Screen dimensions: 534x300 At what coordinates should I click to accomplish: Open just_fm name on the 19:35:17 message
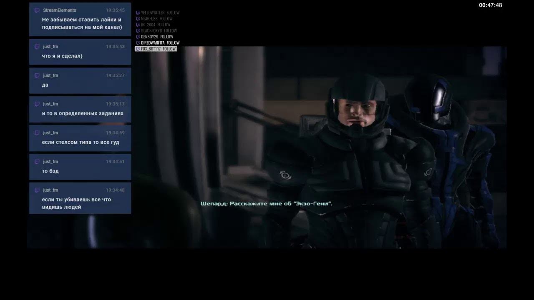coord(50,104)
